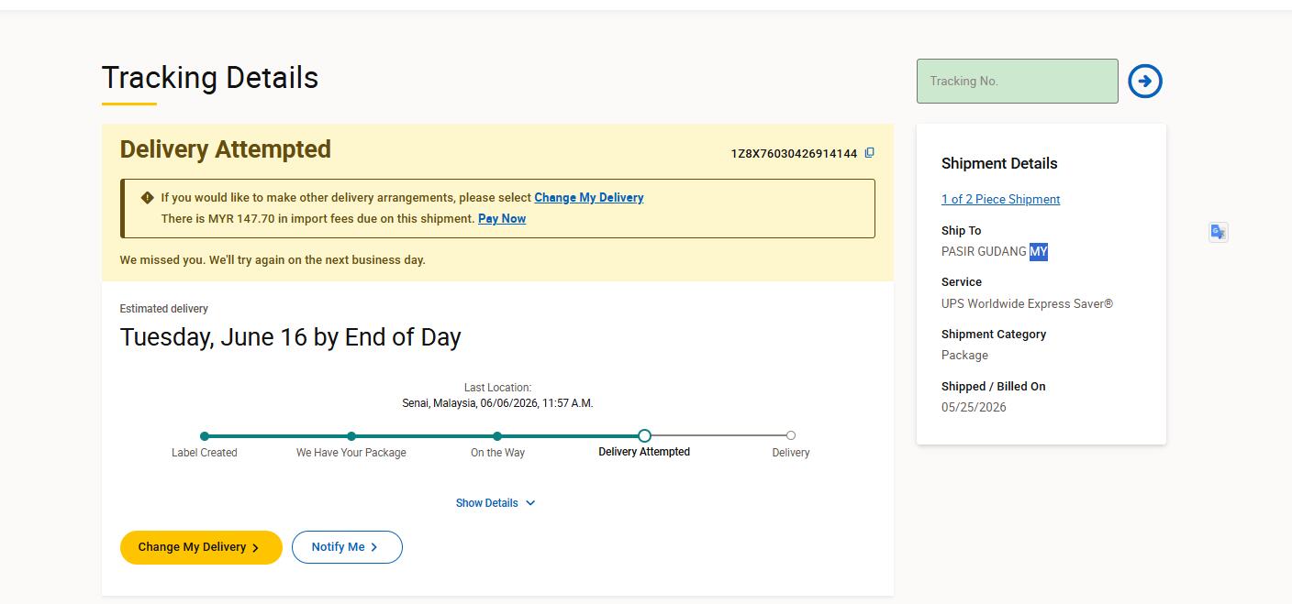Click the Ship To label
This screenshot has width=1292, height=604.
tap(961, 231)
